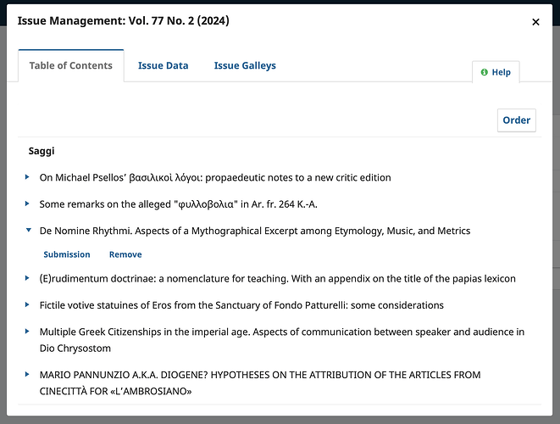Switch to the Issue Galleys tab

pos(244,65)
